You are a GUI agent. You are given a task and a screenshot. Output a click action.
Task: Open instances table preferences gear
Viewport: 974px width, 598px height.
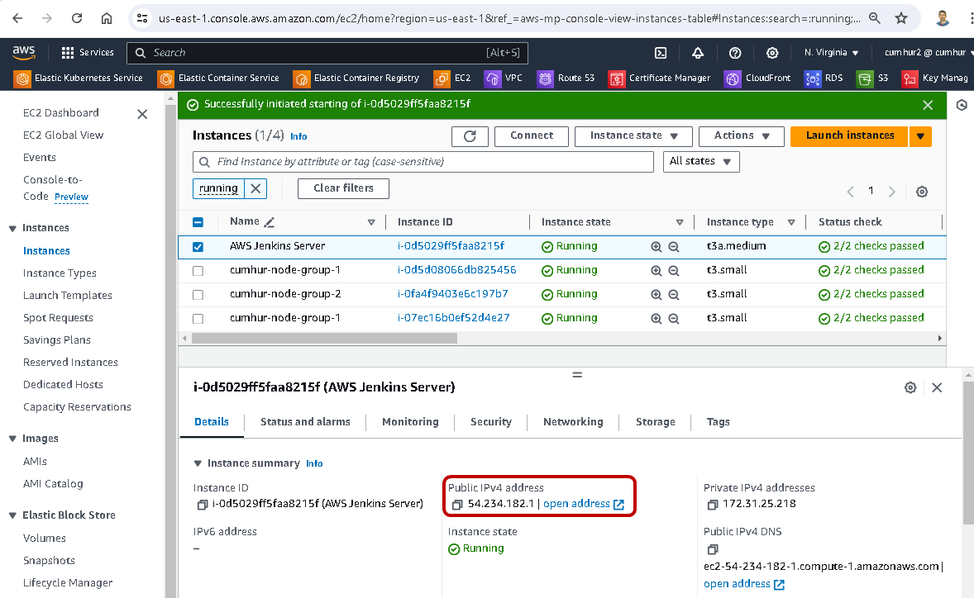[x=922, y=192]
